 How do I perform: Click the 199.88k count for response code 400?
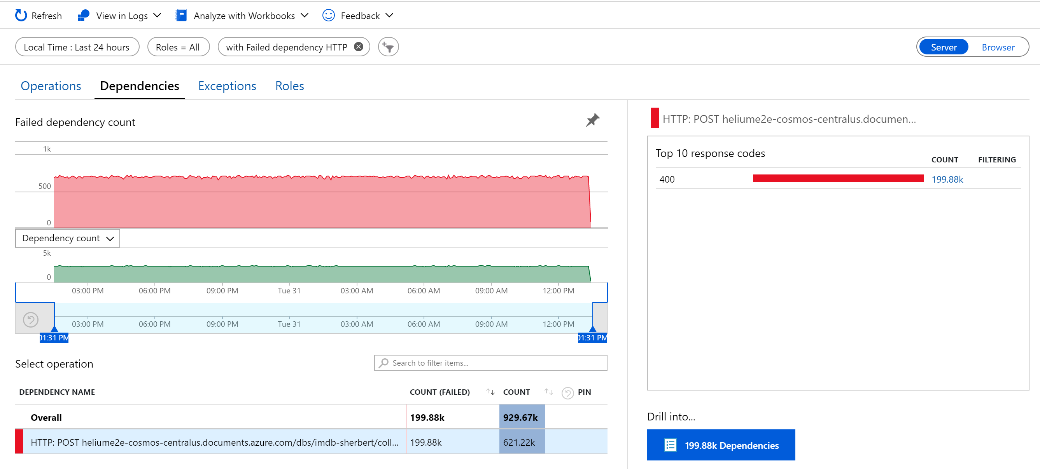[947, 180]
